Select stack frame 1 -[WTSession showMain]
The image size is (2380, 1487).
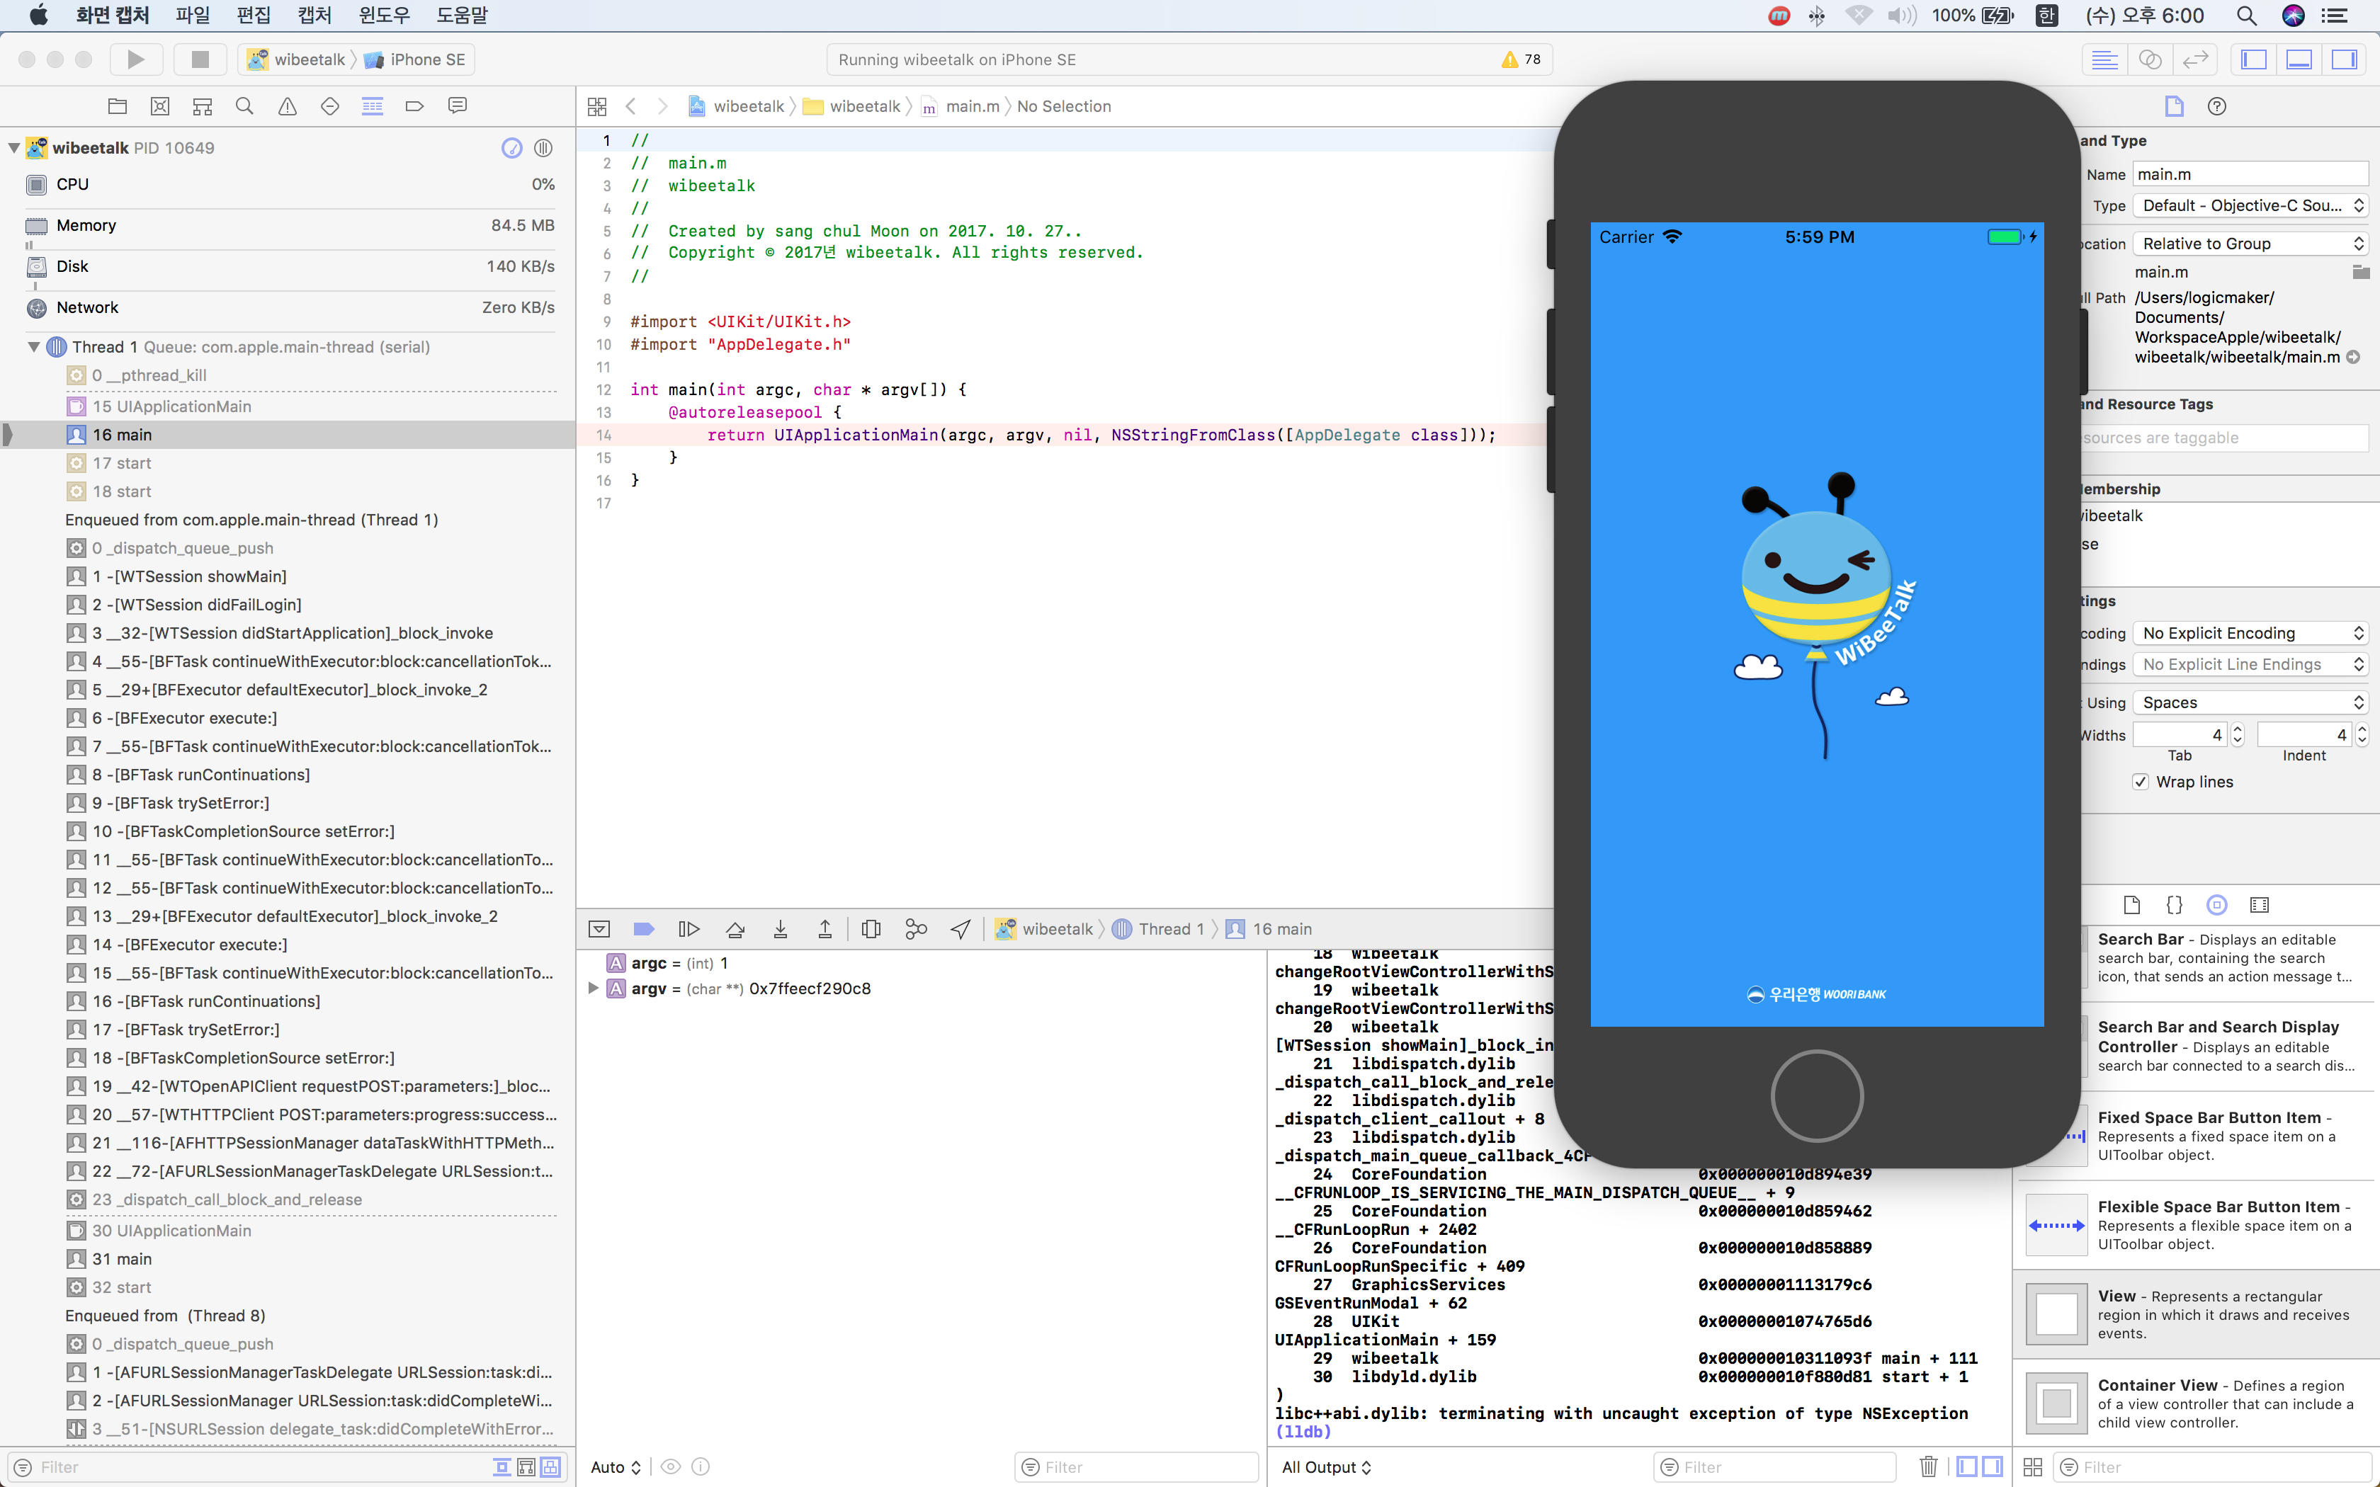pyautogui.click(x=189, y=576)
